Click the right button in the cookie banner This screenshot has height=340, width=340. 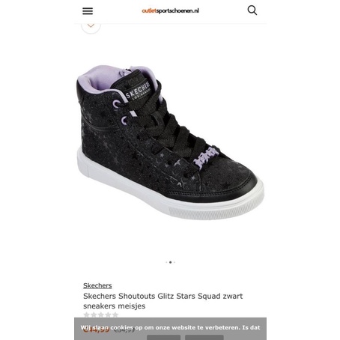click(x=204, y=338)
